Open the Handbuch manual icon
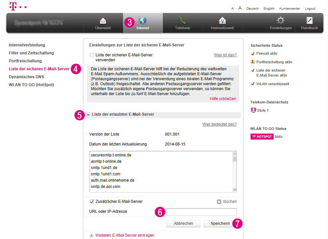Image resolution: width=328 pixels, height=239 pixels. tap(309, 21)
